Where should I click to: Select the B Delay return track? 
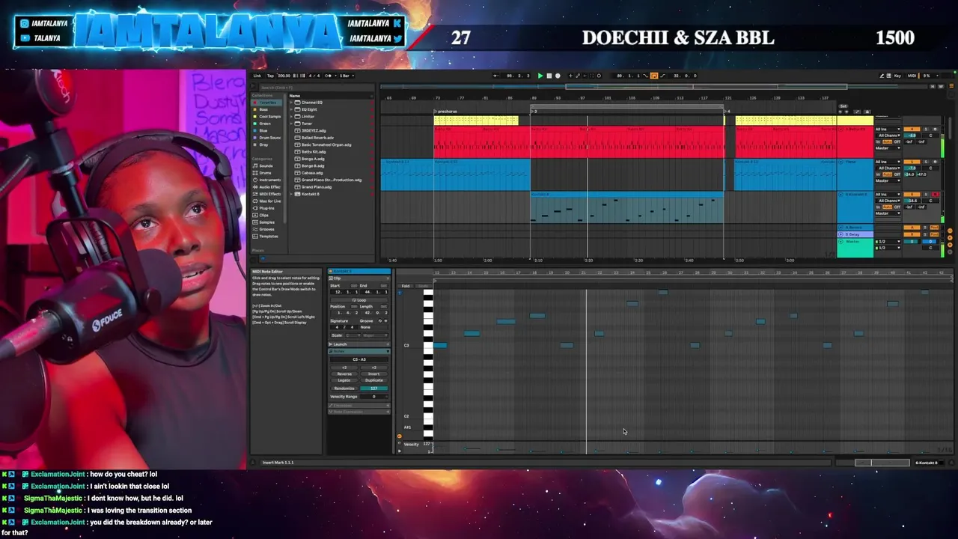855,234
